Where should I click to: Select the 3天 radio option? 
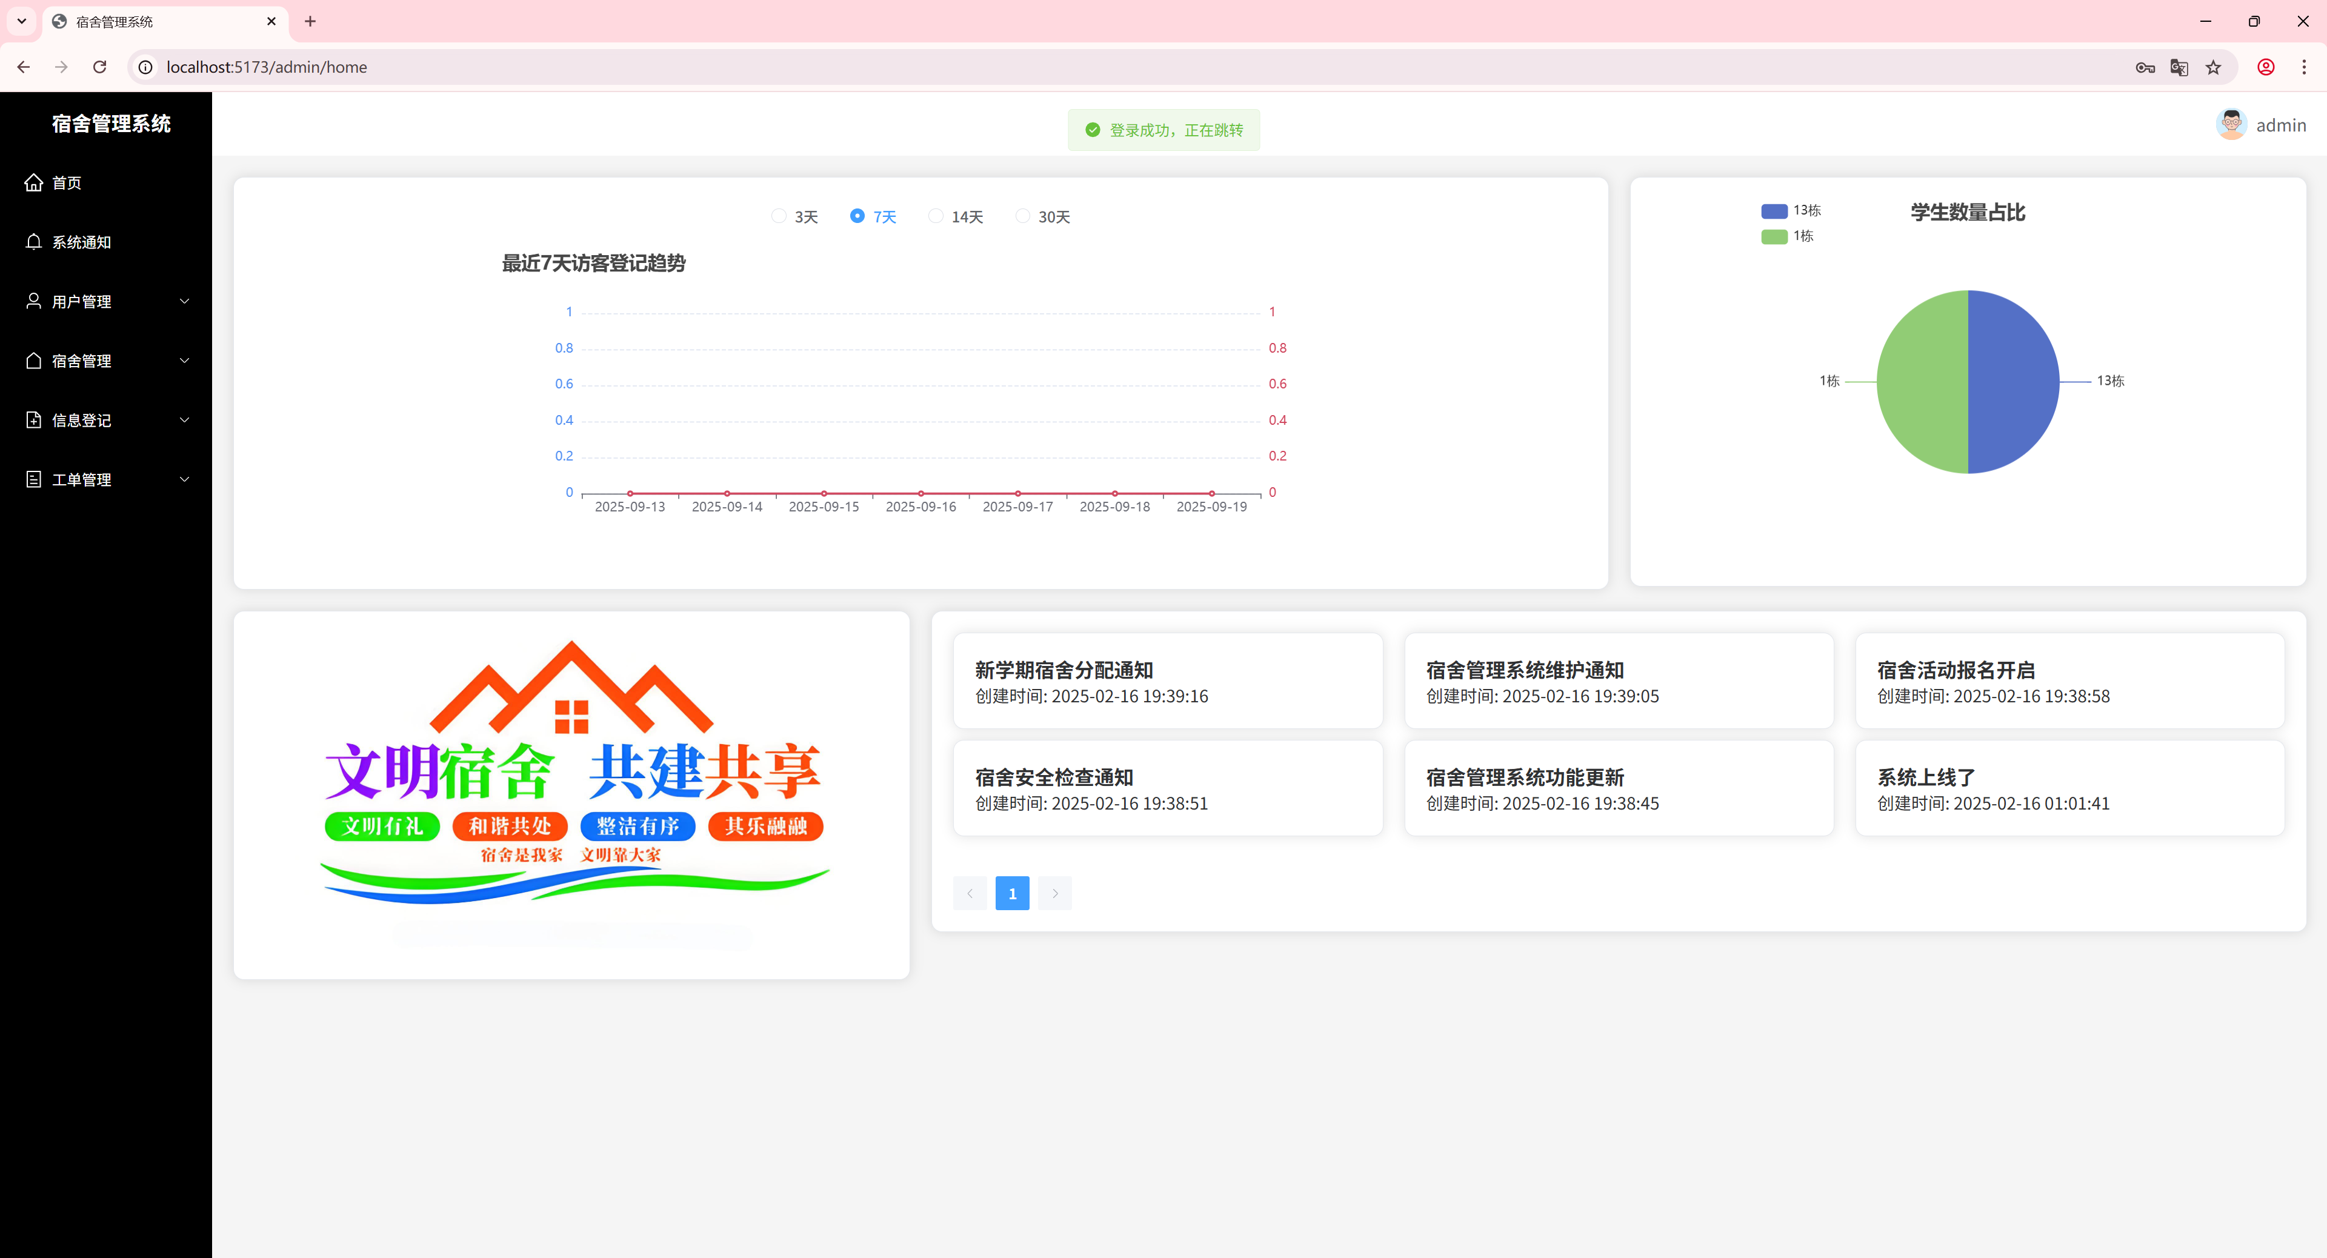(779, 216)
